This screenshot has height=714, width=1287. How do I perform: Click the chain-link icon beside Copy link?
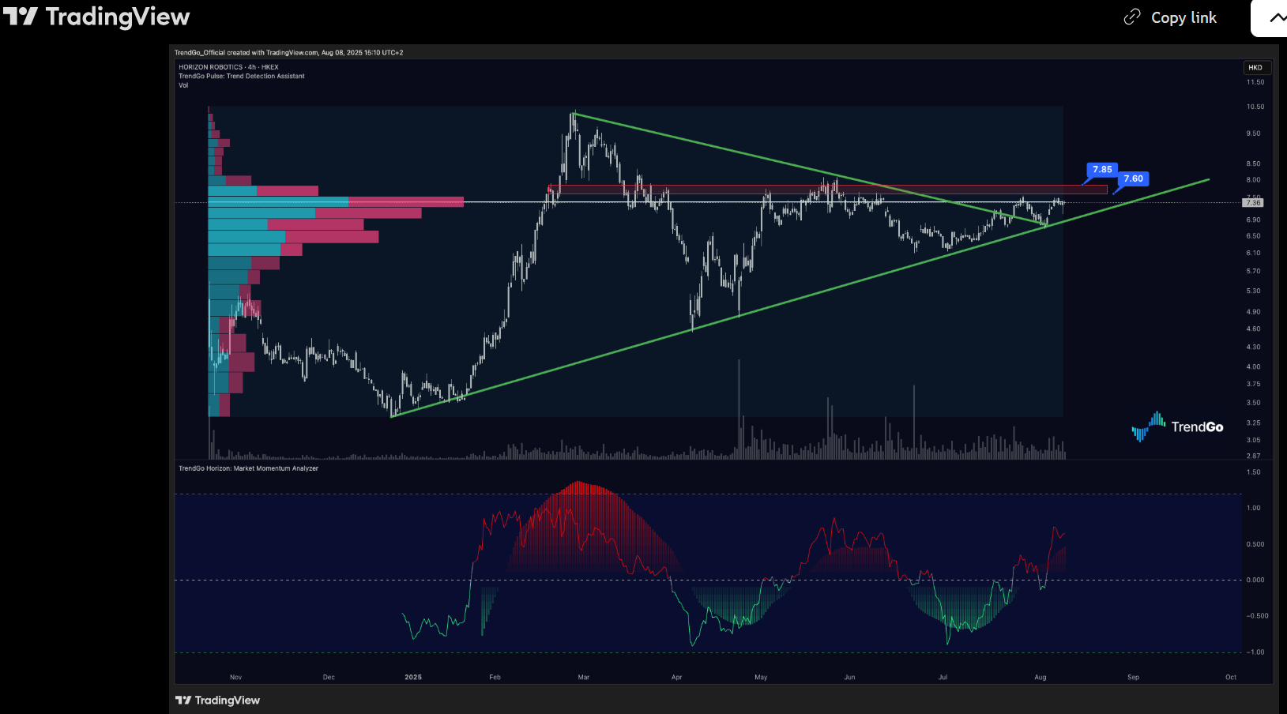tap(1132, 17)
